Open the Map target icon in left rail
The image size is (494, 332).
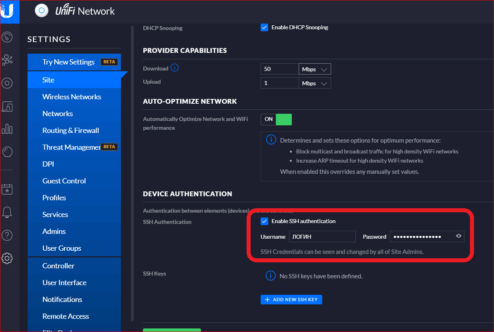7,83
